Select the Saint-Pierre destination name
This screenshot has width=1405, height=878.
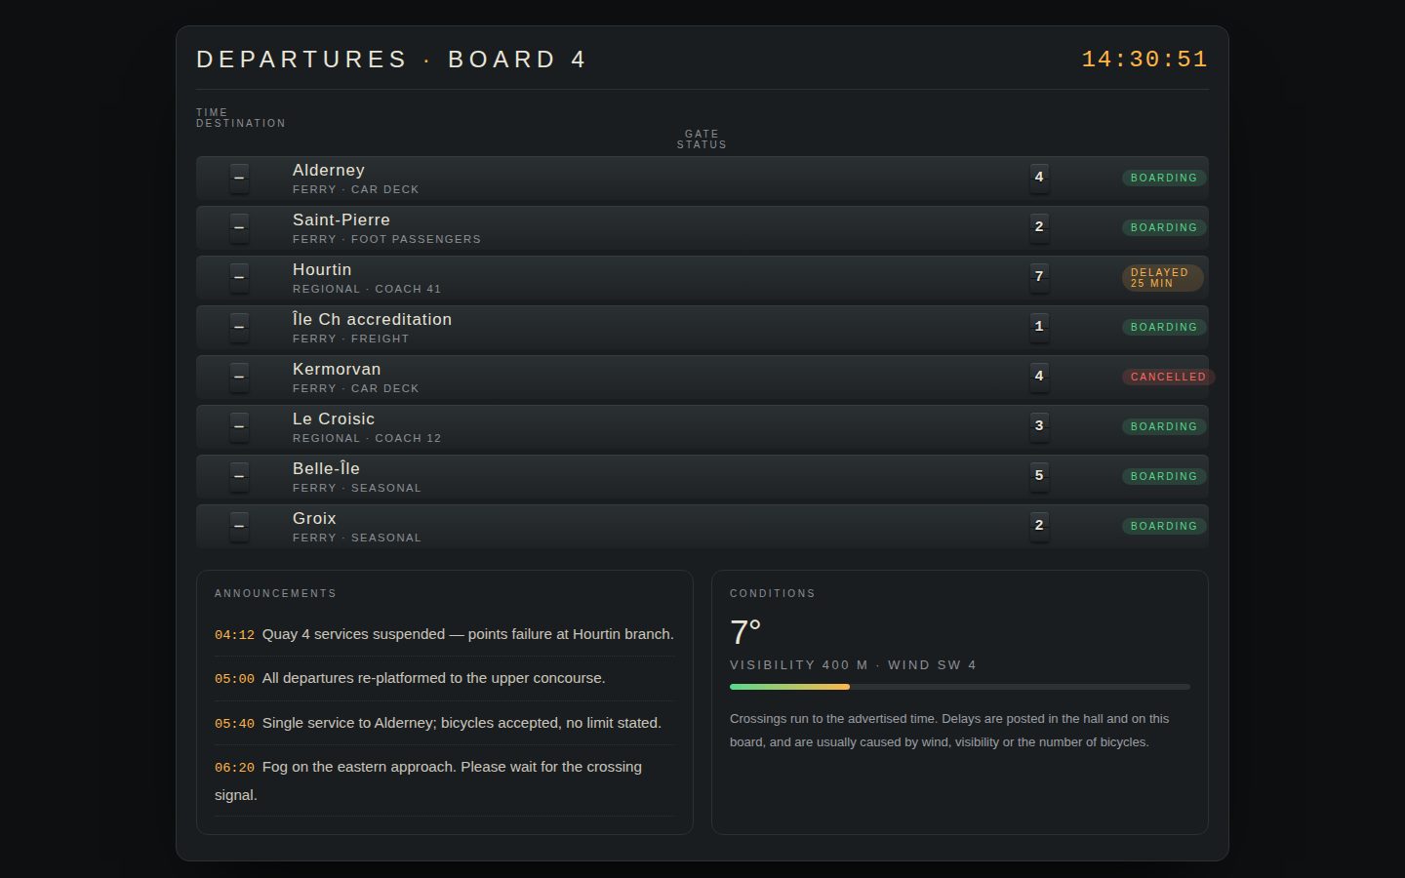click(x=341, y=219)
